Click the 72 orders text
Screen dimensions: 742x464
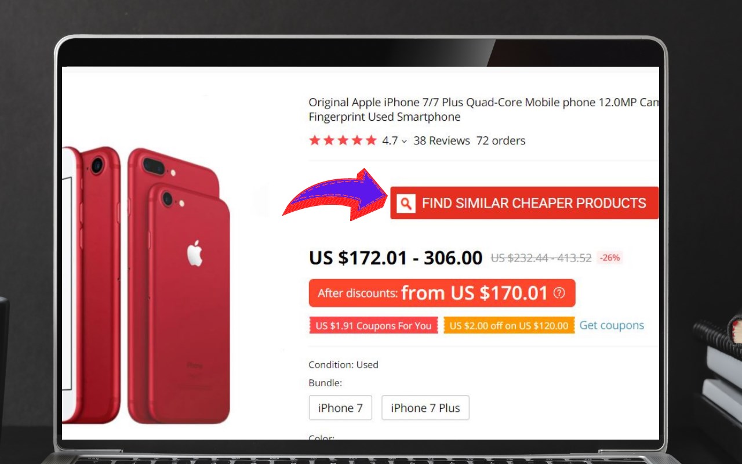pos(501,140)
